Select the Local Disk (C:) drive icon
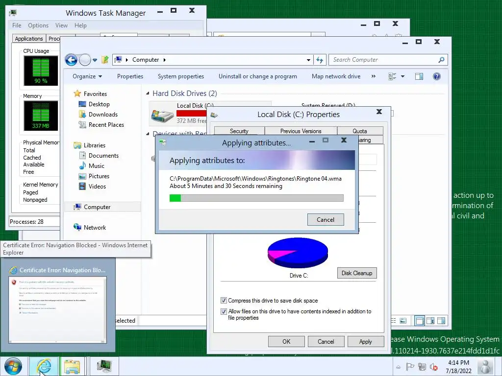Image resolution: width=502 pixels, height=376 pixels. [x=163, y=116]
